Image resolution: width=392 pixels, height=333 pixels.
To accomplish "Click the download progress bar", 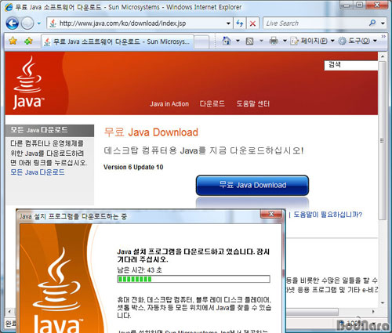I will point(194,279).
